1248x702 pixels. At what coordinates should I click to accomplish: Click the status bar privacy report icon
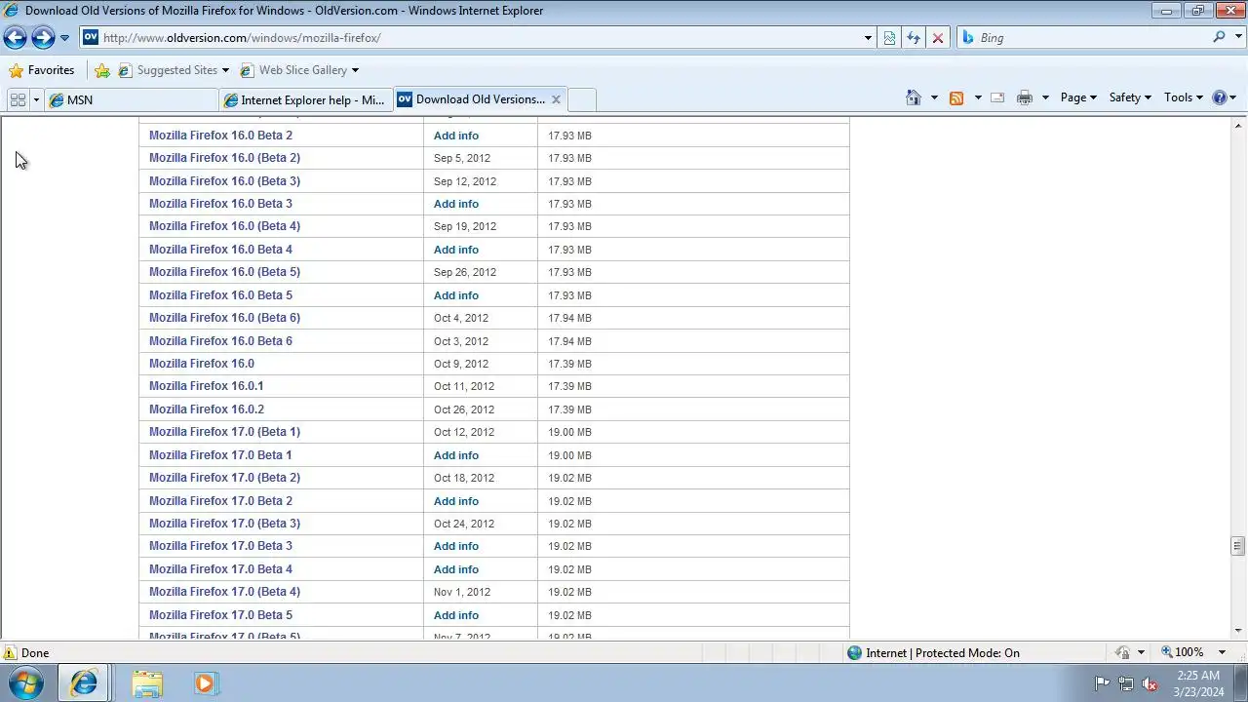pyautogui.click(x=1124, y=653)
